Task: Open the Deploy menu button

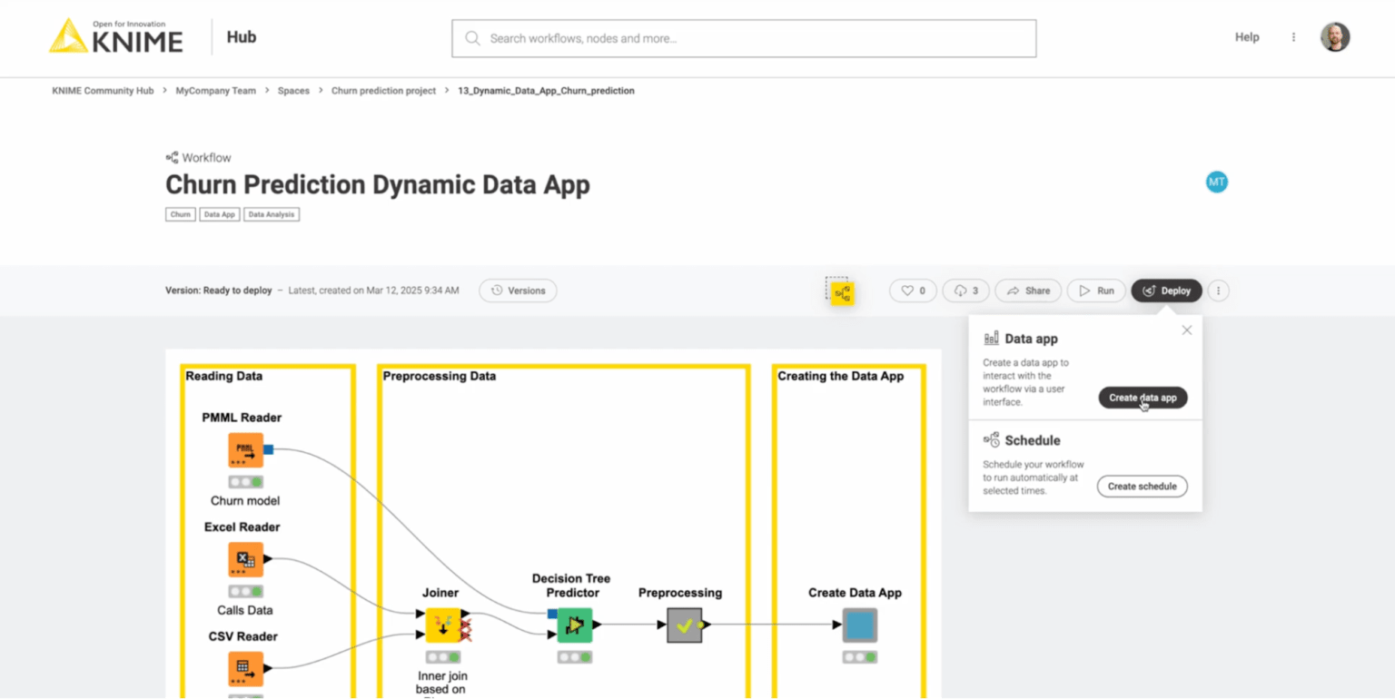Action: (x=1166, y=290)
